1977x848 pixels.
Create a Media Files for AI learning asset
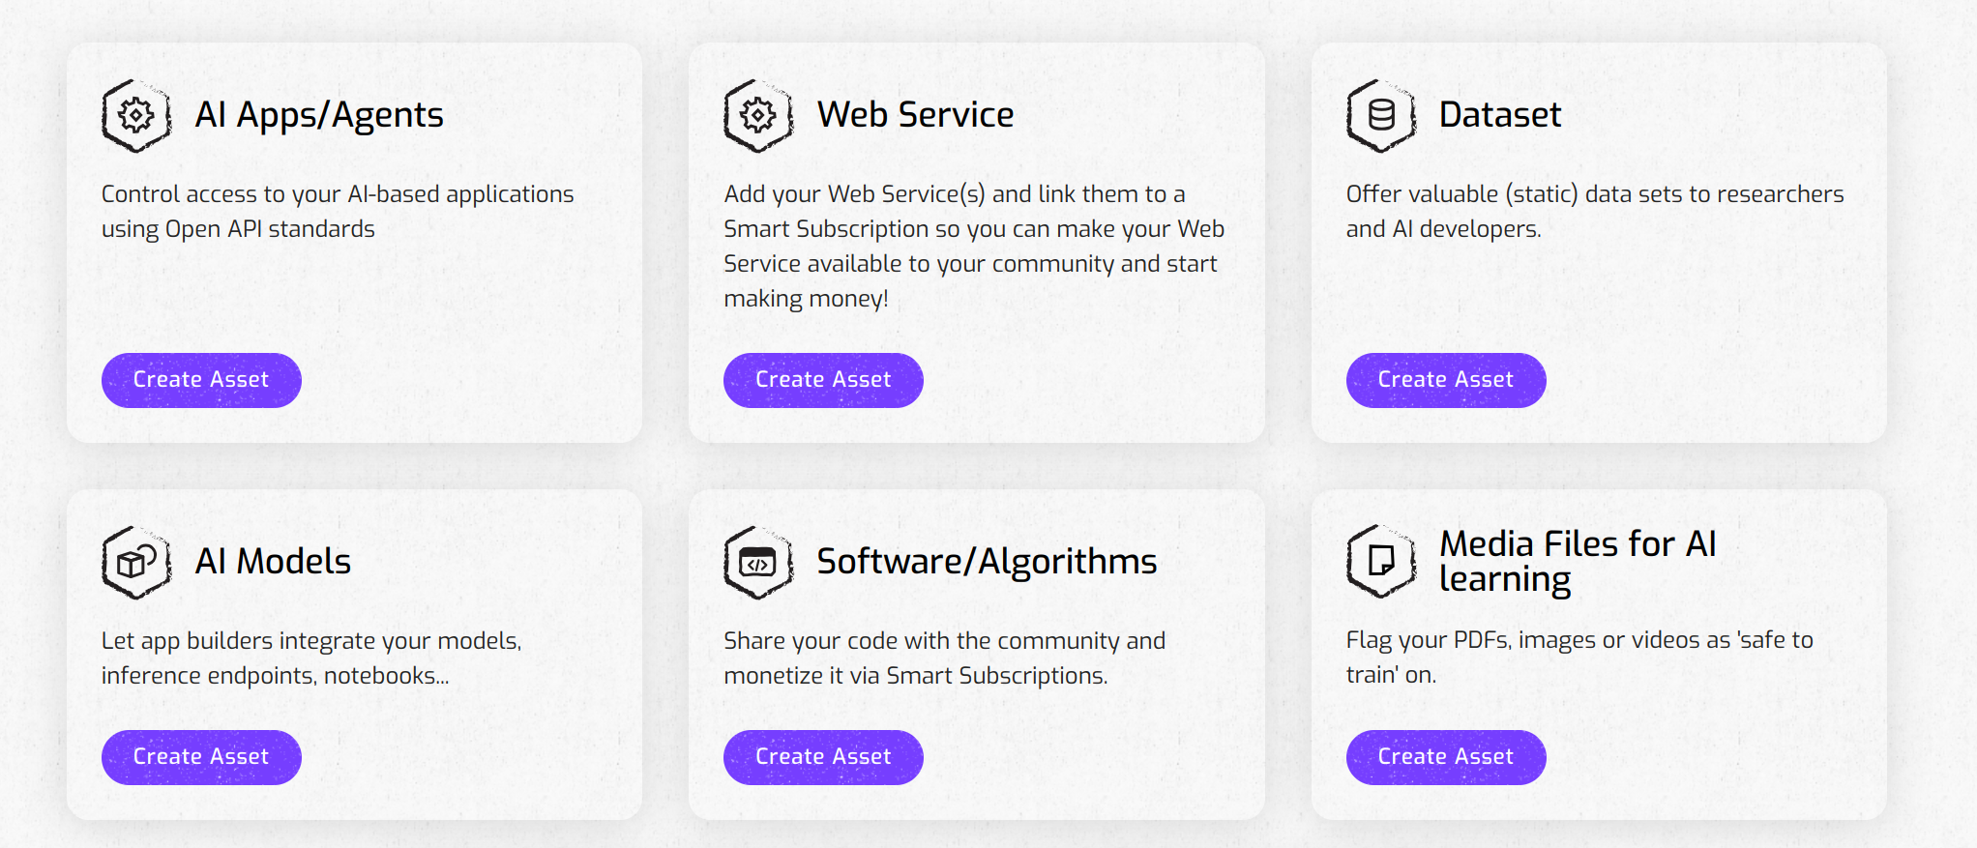(x=1445, y=757)
